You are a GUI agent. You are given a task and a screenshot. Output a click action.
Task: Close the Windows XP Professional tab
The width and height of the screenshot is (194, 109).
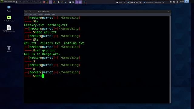point(163,2)
